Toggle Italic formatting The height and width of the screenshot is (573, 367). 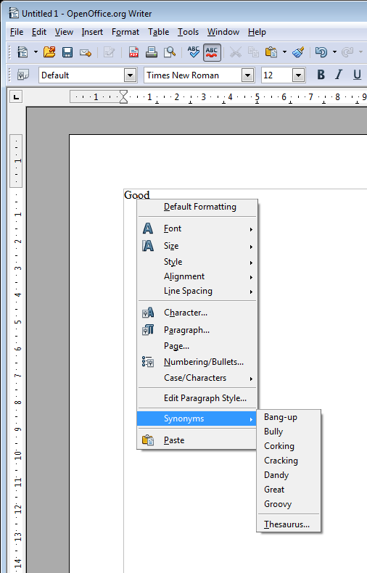(x=339, y=75)
